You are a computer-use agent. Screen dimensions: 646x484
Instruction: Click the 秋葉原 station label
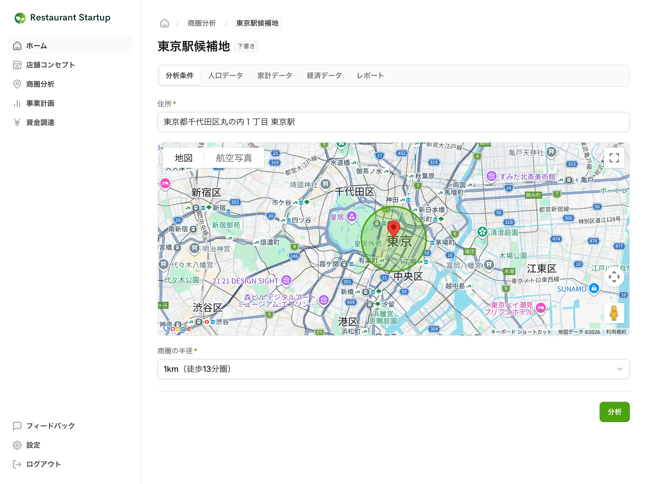point(425,176)
